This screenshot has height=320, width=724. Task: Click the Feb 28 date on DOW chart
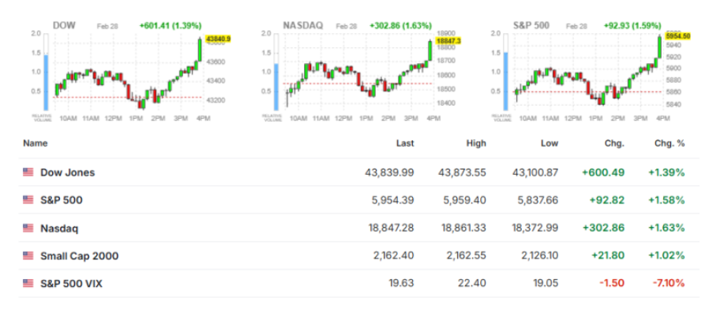tap(107, 26)
